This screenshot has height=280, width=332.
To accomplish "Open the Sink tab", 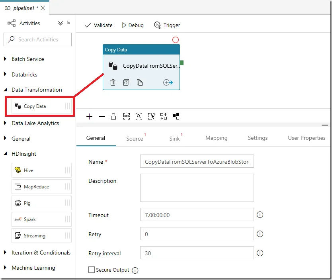I will click(x=174, y=138).
